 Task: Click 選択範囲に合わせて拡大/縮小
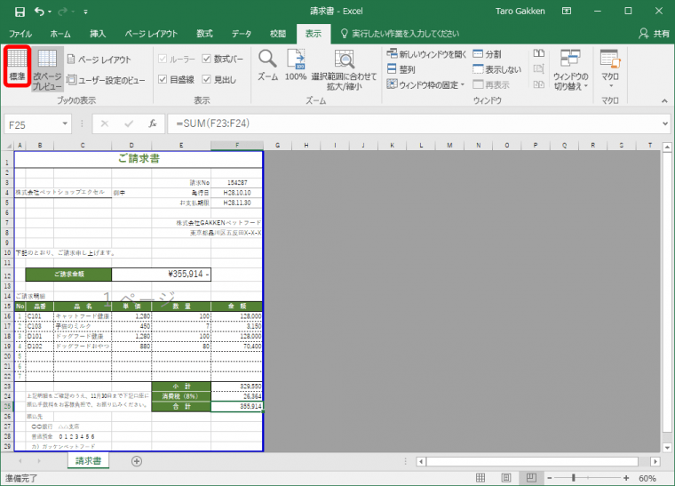coord(344,69)
